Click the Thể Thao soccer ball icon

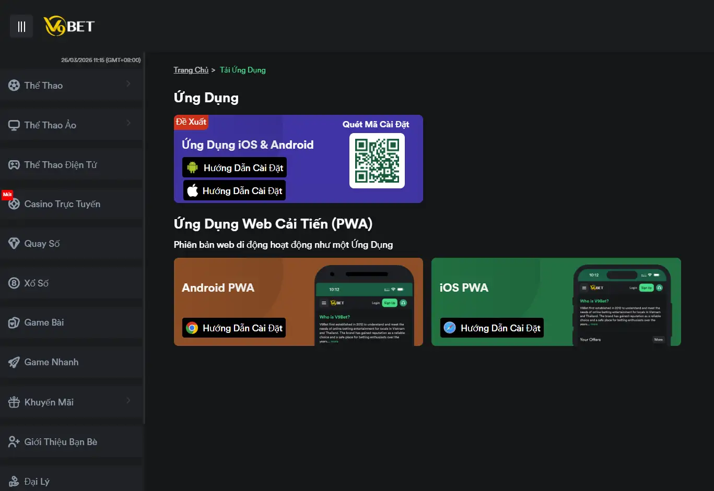point(14,85)
